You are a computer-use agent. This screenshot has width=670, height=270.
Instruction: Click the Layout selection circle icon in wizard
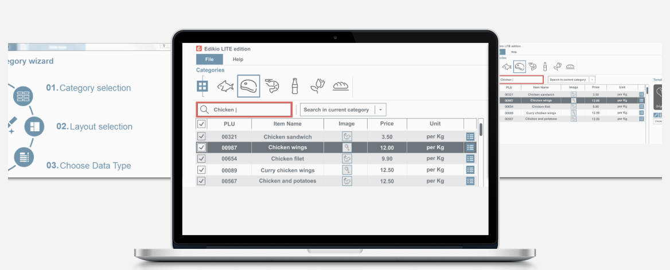[x=33, y=126]
